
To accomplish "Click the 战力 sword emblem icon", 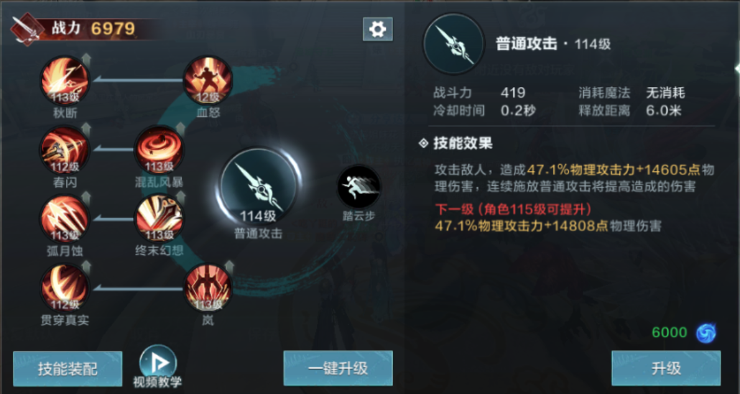I will point(27,29).
